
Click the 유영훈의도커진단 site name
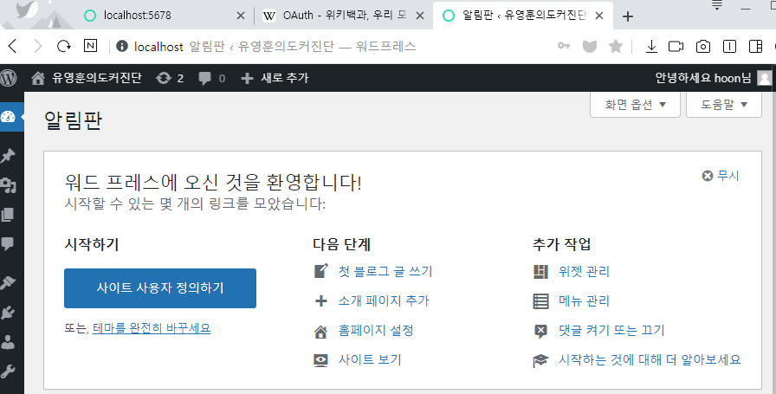pyautogui.click(x=97, y=78)
